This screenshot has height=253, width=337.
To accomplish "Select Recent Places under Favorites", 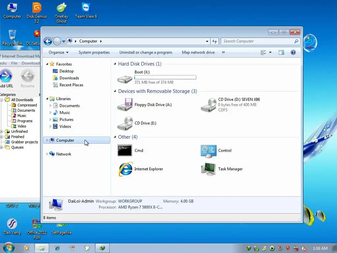I will (x=71, y=85).
